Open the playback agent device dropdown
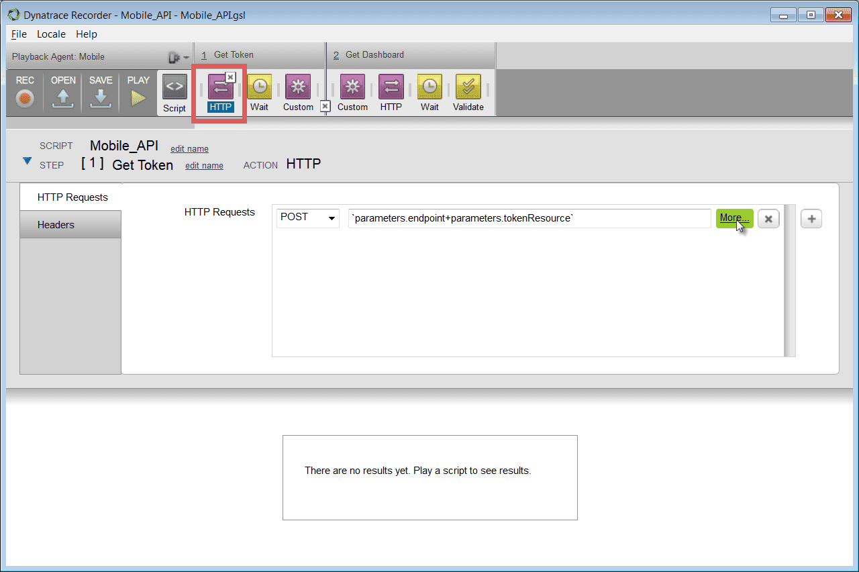Image resolution: width=859 pixels, height=572 pixels. point(179,57)
